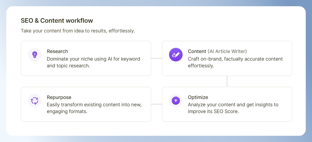
Task: Click the Optimize up-arrow icon
Action: coord(176,101)
